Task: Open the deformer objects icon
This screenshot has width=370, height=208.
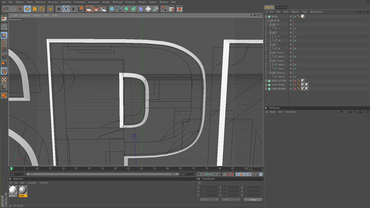Action: (141, 9)
